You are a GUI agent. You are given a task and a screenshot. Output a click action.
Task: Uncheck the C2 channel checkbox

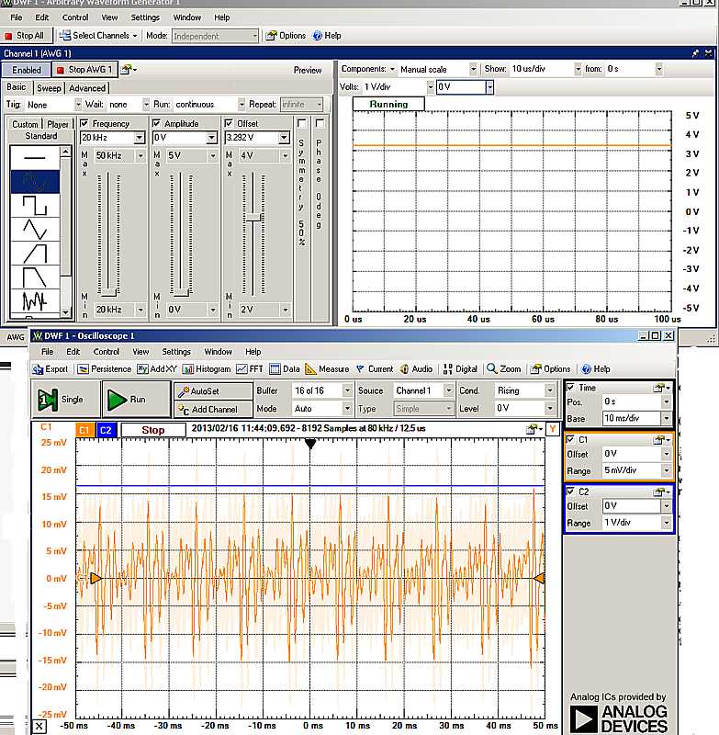(x=569, y=492)
